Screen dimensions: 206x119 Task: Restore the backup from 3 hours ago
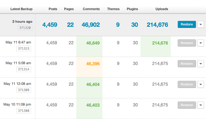(x=187, y=24)
